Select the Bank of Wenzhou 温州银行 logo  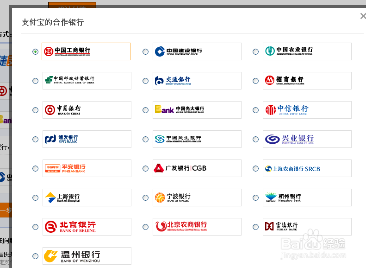pos(87,256)
